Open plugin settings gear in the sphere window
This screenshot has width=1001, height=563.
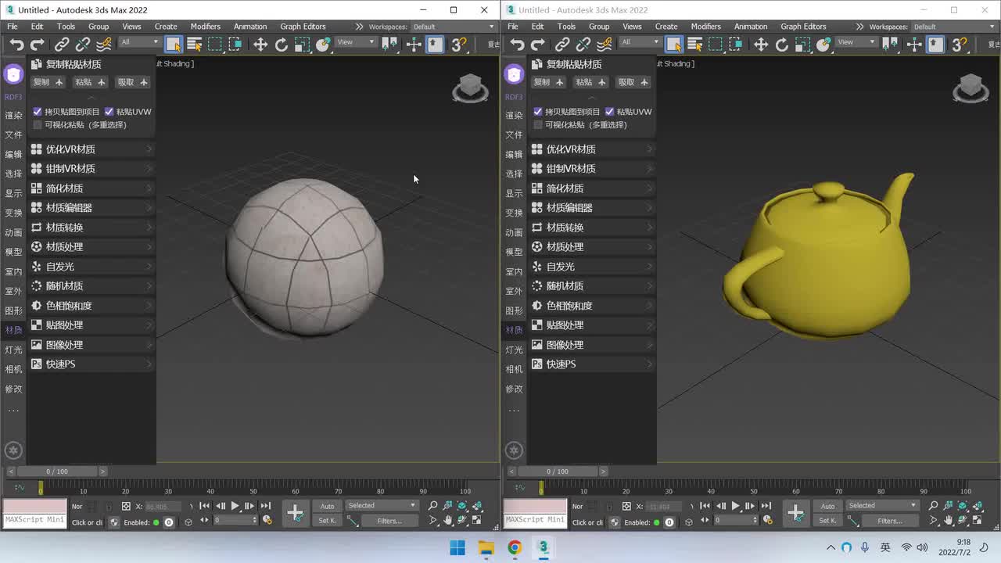click(13, 450)
